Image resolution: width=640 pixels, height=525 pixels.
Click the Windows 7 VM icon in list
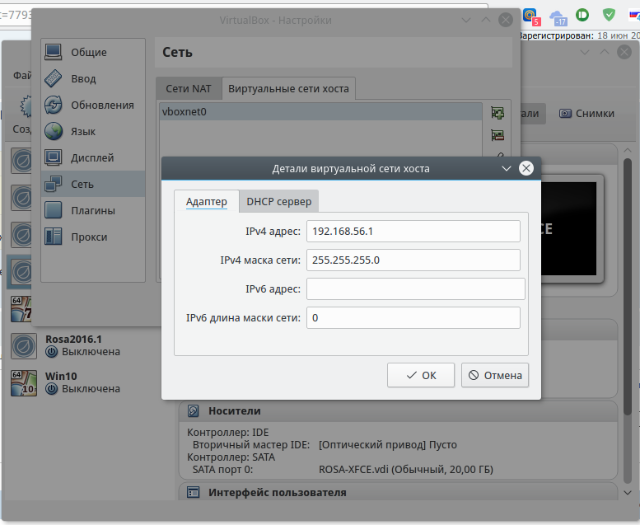coord(21,309)
